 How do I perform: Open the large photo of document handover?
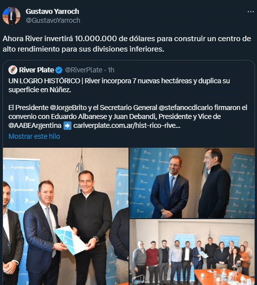tap(65, 216)
